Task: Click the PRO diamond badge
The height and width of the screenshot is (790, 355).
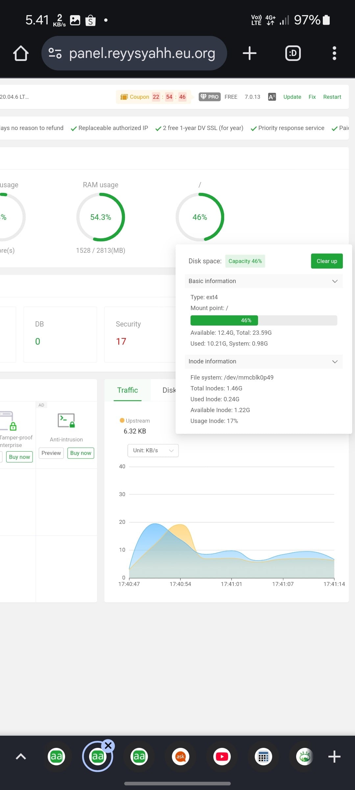Action: [x=210, y=97]
